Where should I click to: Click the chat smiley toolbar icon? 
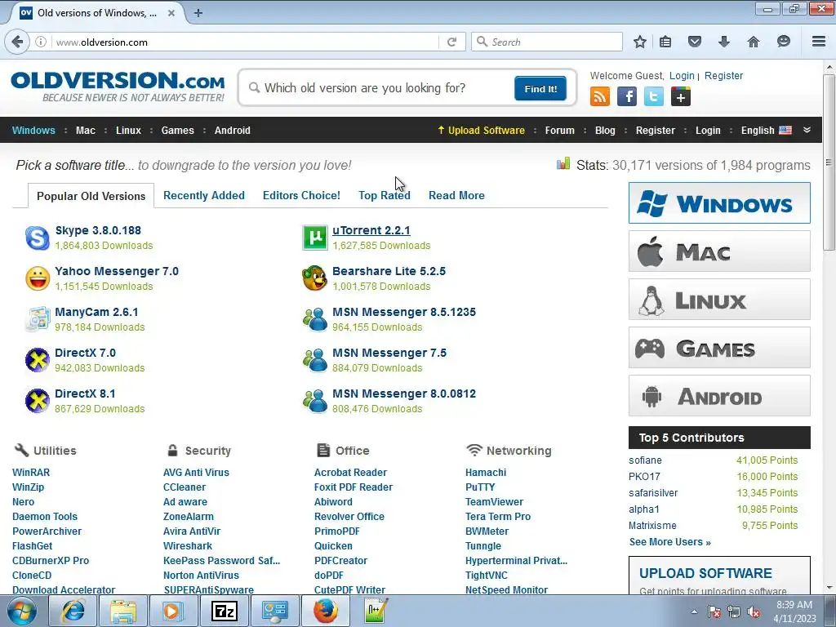tap(783, 42)
